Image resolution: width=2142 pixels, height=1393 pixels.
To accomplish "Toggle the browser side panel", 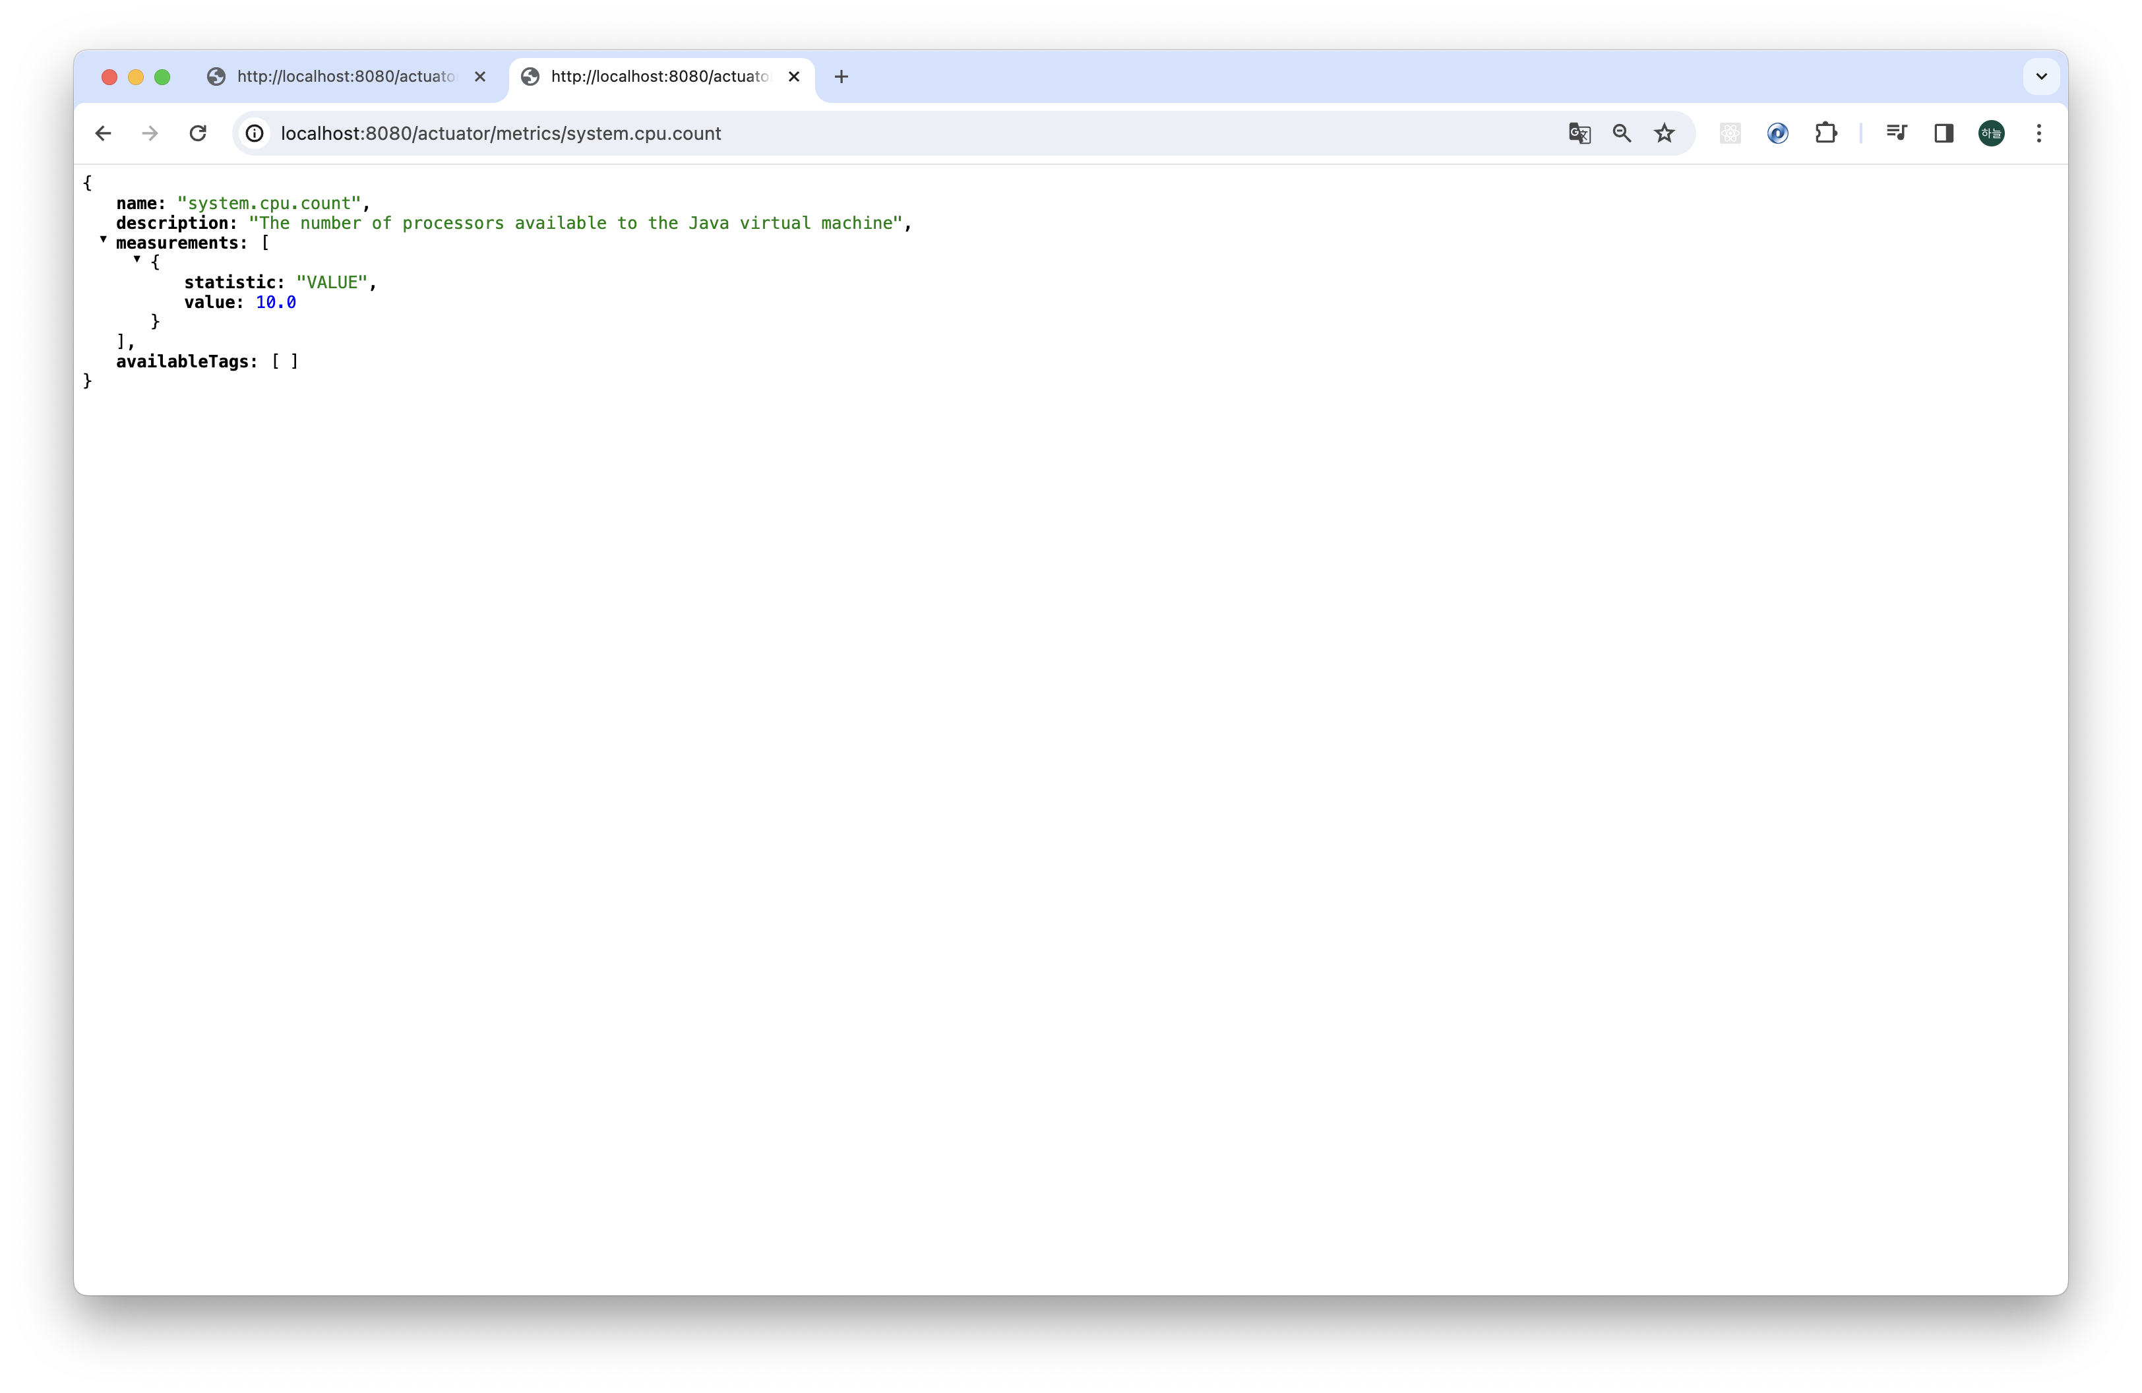I will tap(1944, 133).
